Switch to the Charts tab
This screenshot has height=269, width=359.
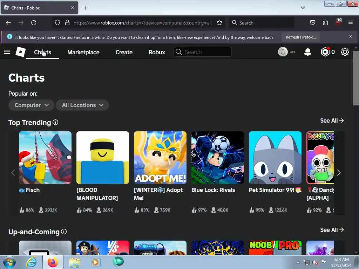click(42, 52)
